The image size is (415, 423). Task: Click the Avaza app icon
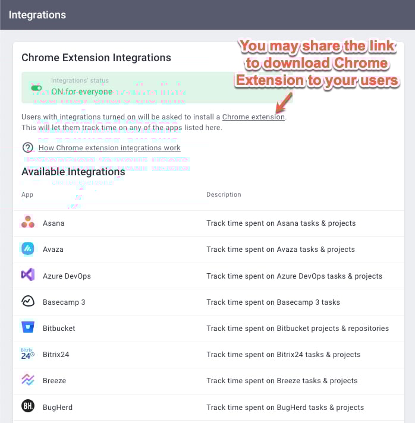coord(28,249)
